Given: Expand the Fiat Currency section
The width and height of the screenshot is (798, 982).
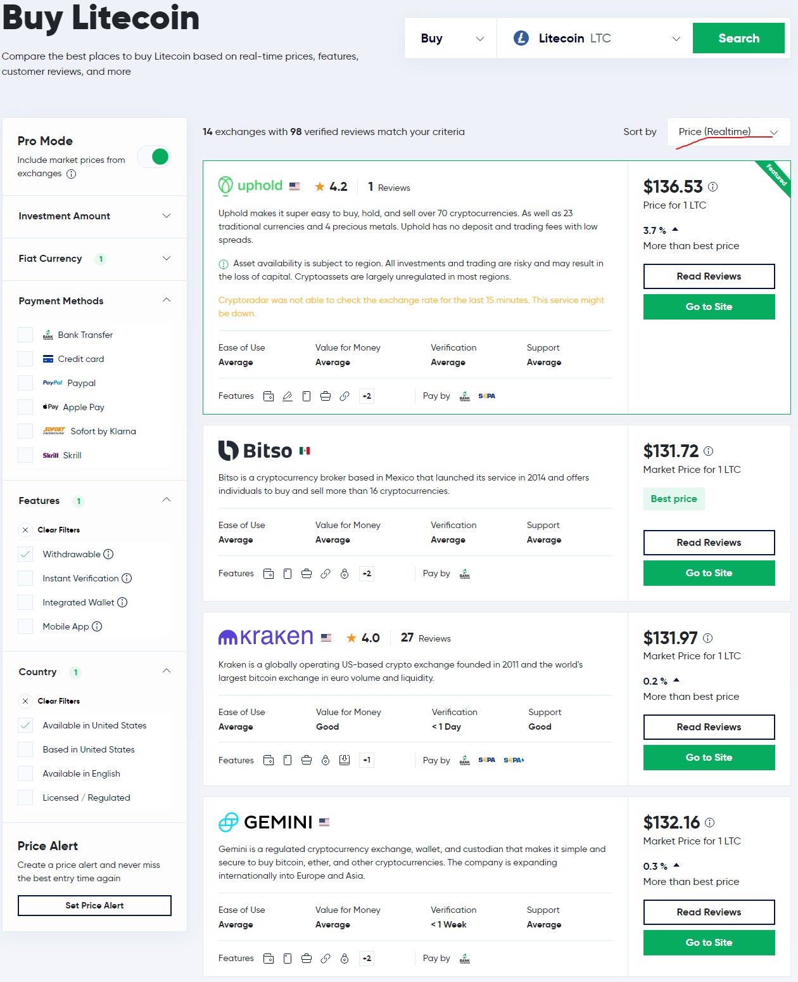Looking at the screenshot, I should 95,259.
